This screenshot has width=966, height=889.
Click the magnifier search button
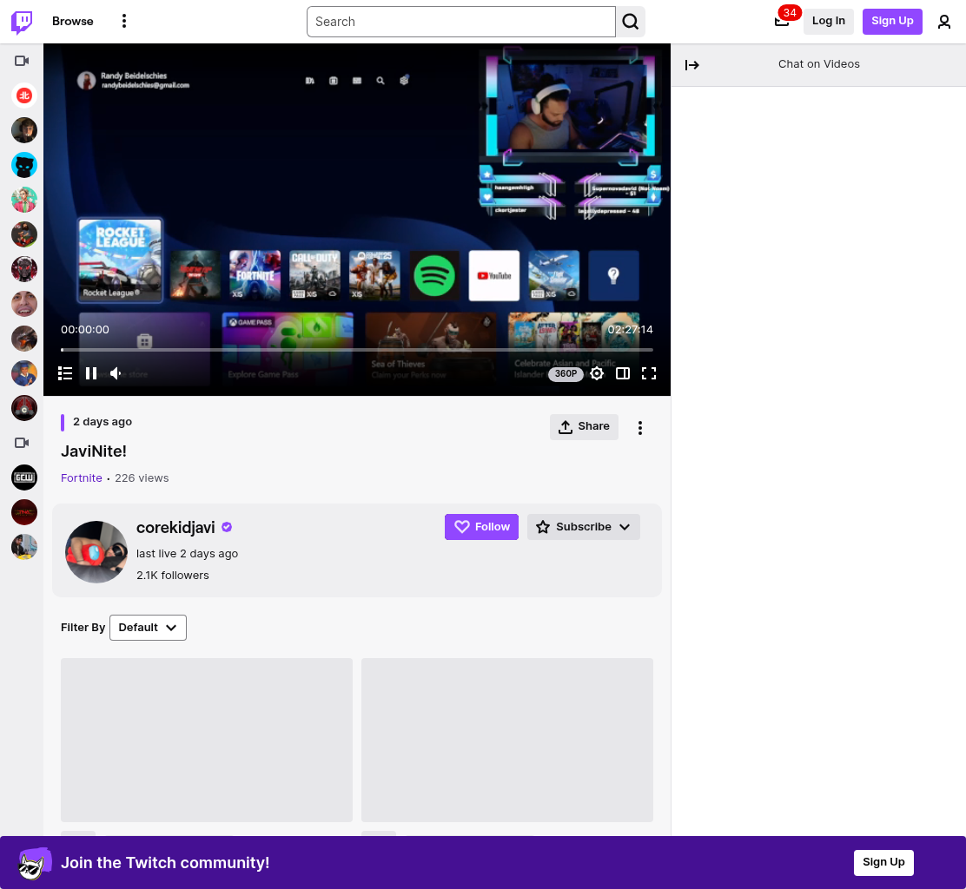630,22
